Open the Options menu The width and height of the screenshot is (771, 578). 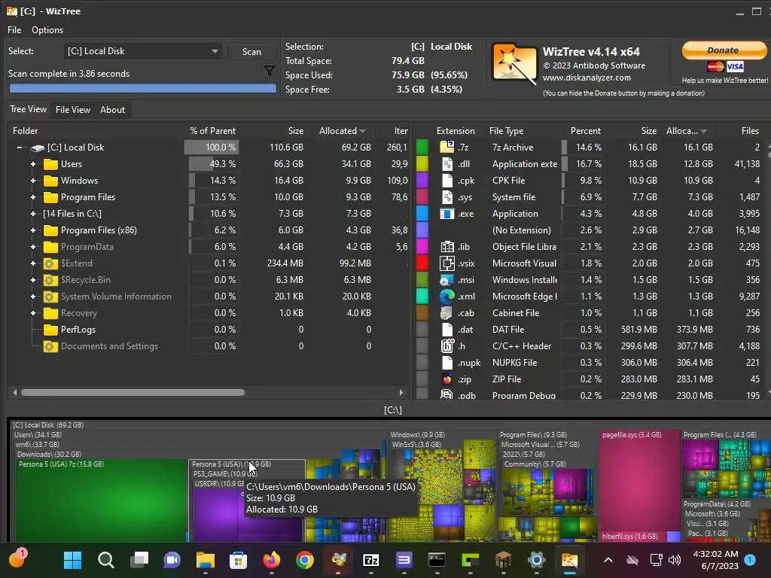click(47, 30)
